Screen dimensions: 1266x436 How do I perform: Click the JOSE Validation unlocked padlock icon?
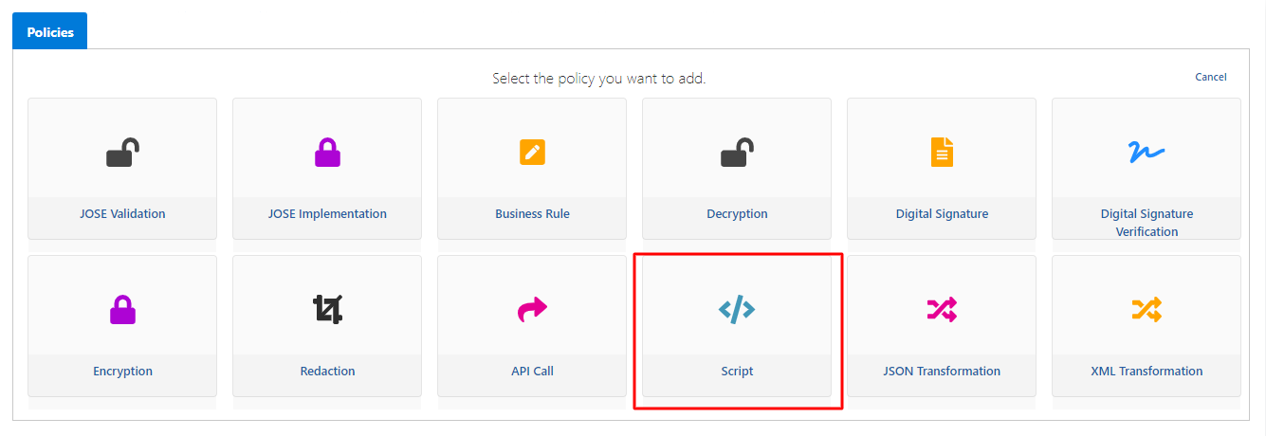(x=123, y=152)
